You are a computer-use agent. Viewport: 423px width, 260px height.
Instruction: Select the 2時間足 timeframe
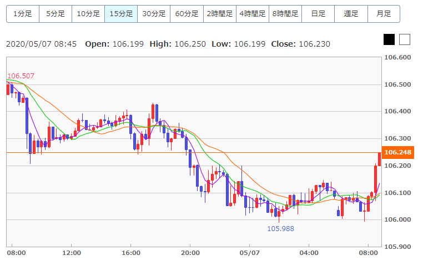pos(220,14)
